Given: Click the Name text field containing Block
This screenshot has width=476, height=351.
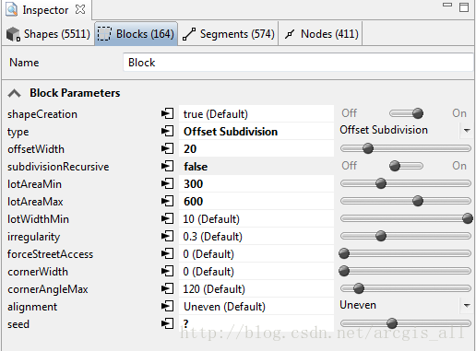Looking at the screenshot, I should (298, 63).
